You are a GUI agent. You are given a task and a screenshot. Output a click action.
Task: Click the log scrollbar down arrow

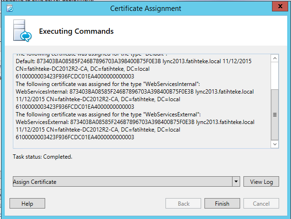pos(274,143)
